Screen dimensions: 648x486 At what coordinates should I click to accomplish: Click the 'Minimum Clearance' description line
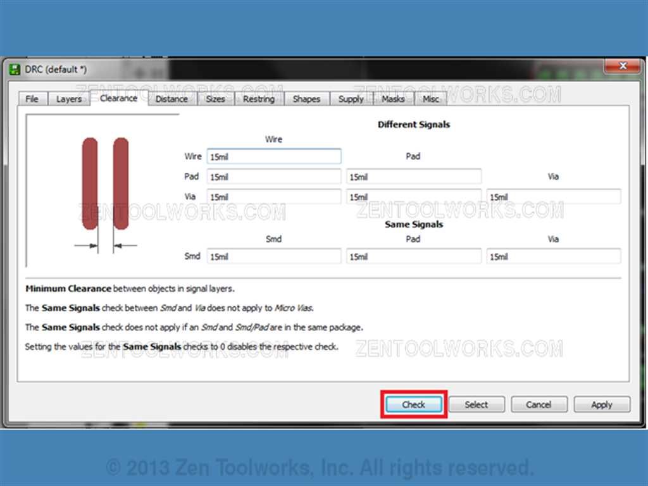pyautogui.click(x=130, y=289)
